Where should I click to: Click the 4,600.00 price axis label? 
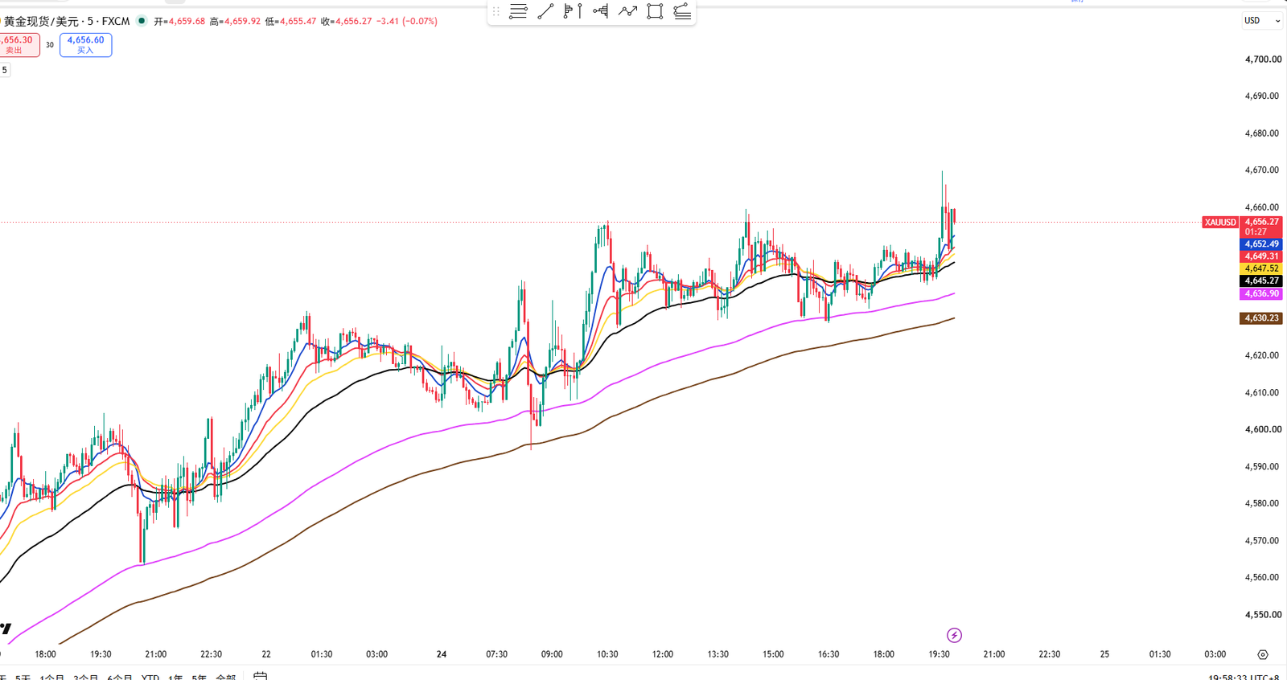[x=1264, y=429]
